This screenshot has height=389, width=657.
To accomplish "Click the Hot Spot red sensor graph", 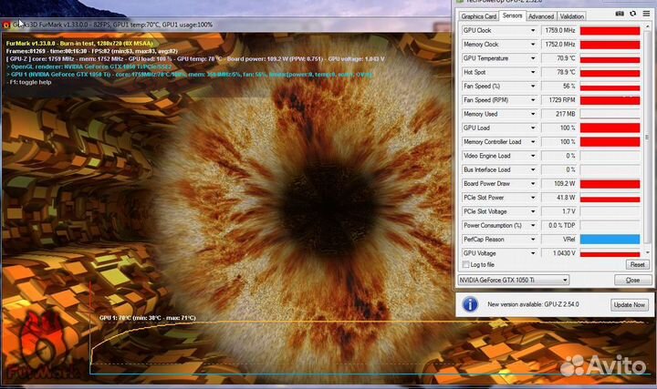I will [610, 72].
